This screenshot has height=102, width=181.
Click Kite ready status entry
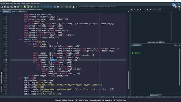tap(119, 97)
